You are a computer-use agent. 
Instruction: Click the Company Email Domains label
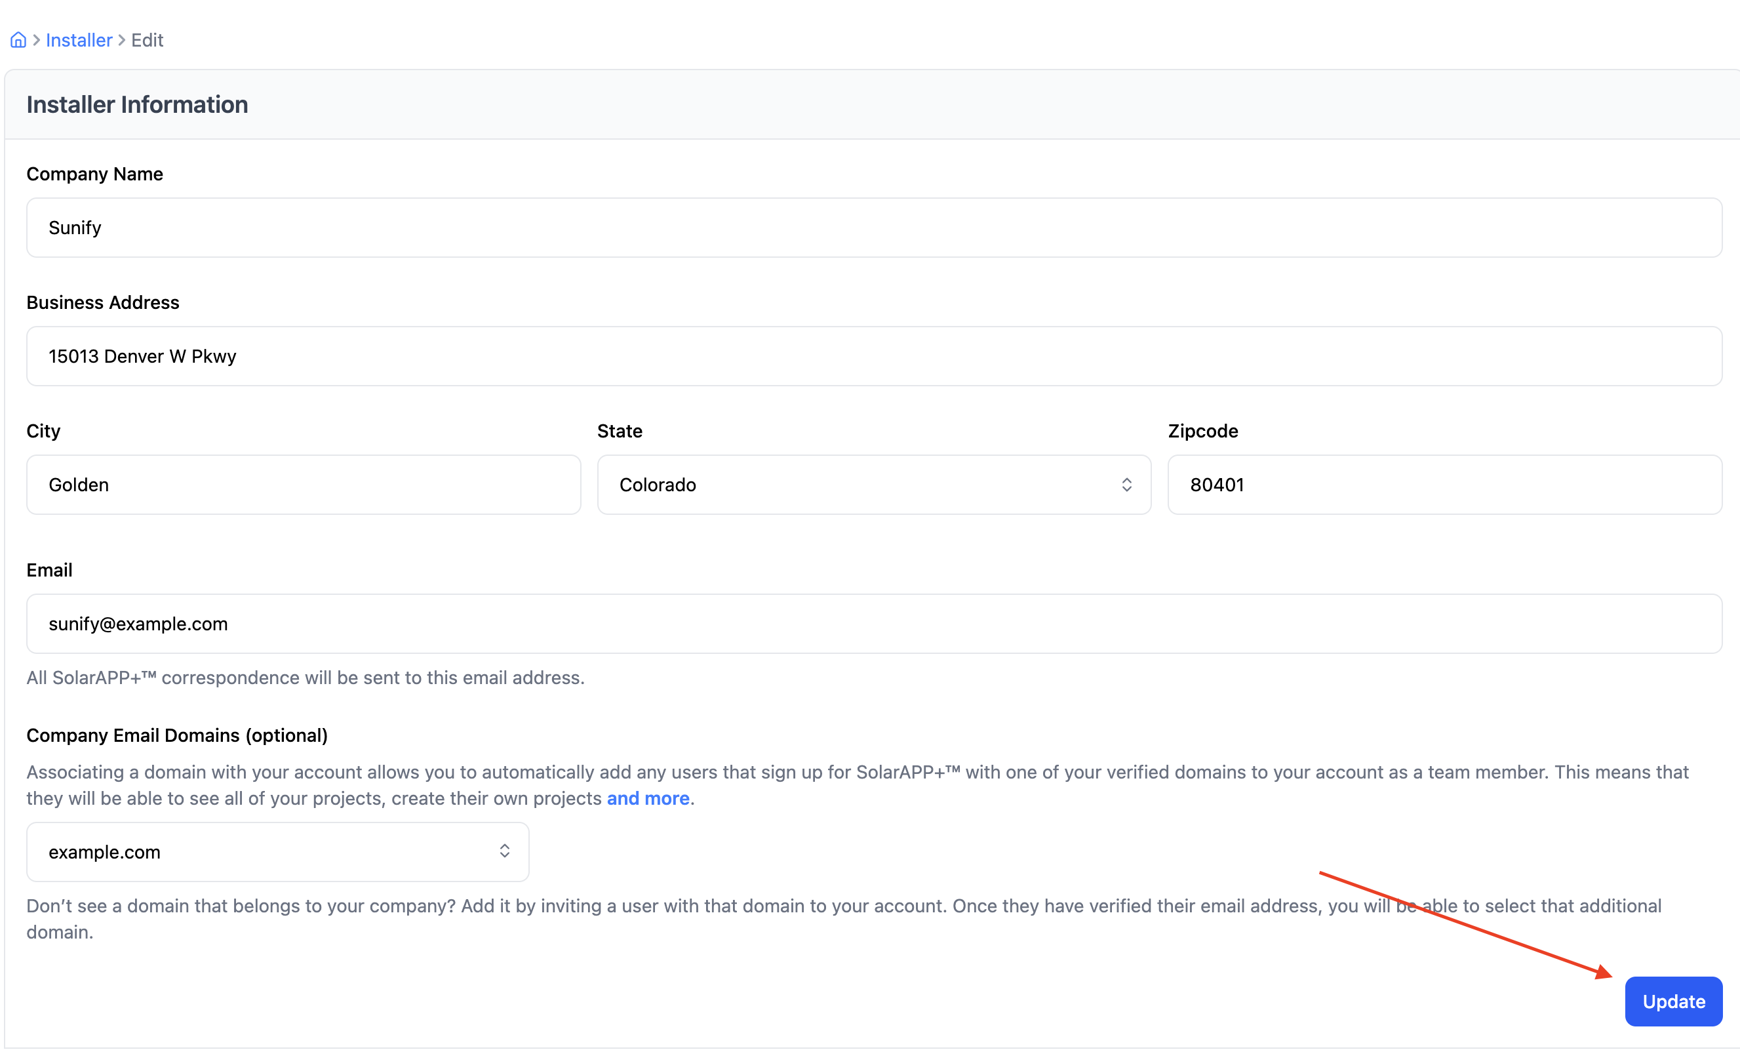[176, 735]
